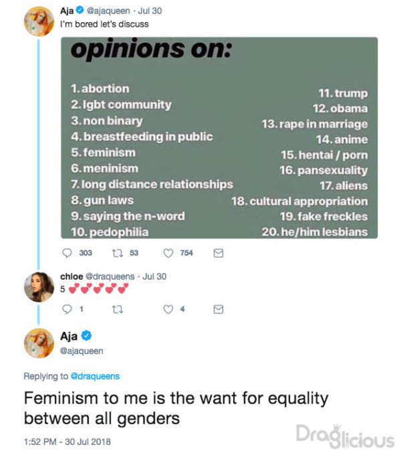This screenshot has width=401, height=455.
Task: Click the Jul 30 date on chloe's tweet
Action: (154, 276)
